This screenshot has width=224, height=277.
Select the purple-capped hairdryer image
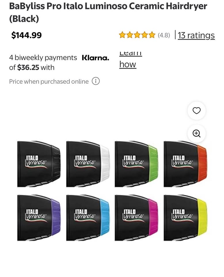39,218
